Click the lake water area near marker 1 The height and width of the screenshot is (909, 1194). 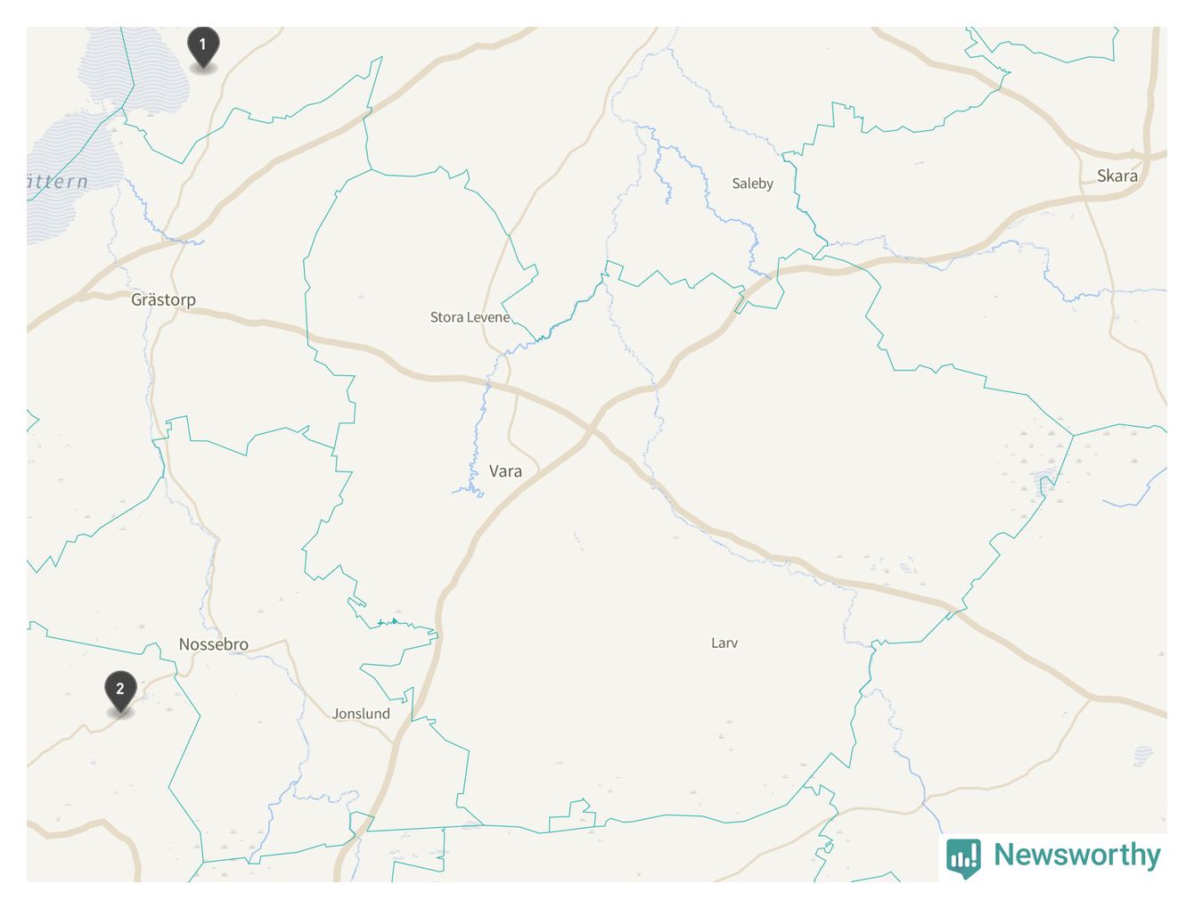point(134,71)
